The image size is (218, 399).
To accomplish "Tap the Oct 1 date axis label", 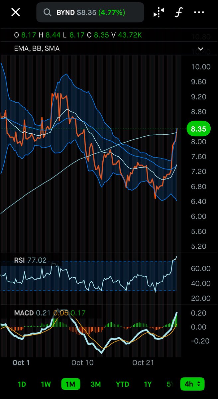I will [x=21, y=362].
